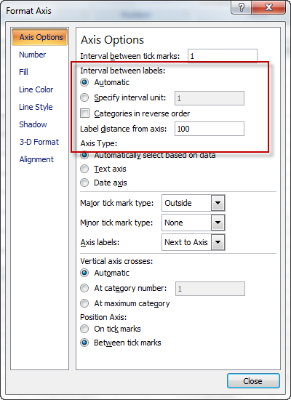
Task: Switch to the Fill options tab
Action: pos(23,72)
